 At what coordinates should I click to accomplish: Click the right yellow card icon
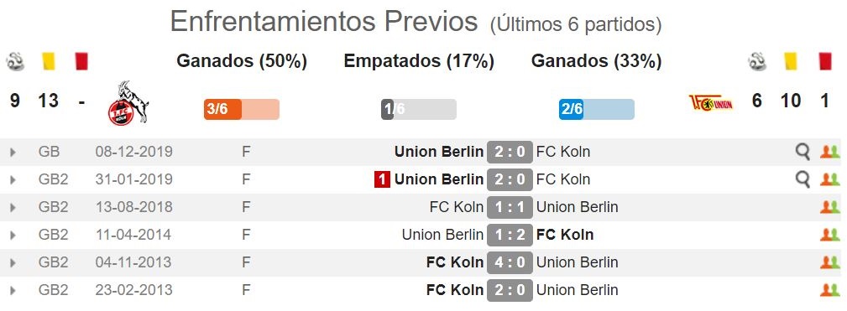click(x=791, y=61)
